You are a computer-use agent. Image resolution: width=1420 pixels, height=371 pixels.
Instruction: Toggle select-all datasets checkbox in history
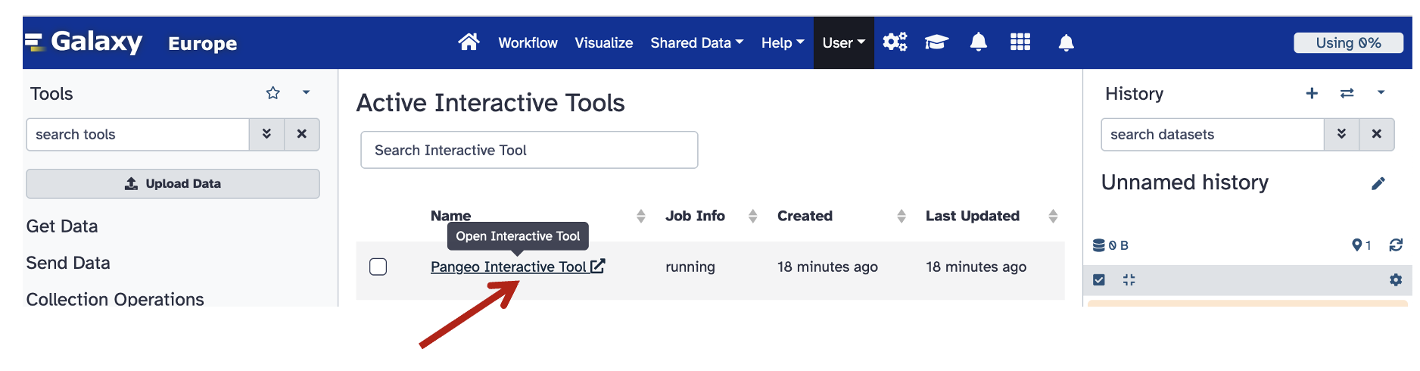[x=1099, y=280]
